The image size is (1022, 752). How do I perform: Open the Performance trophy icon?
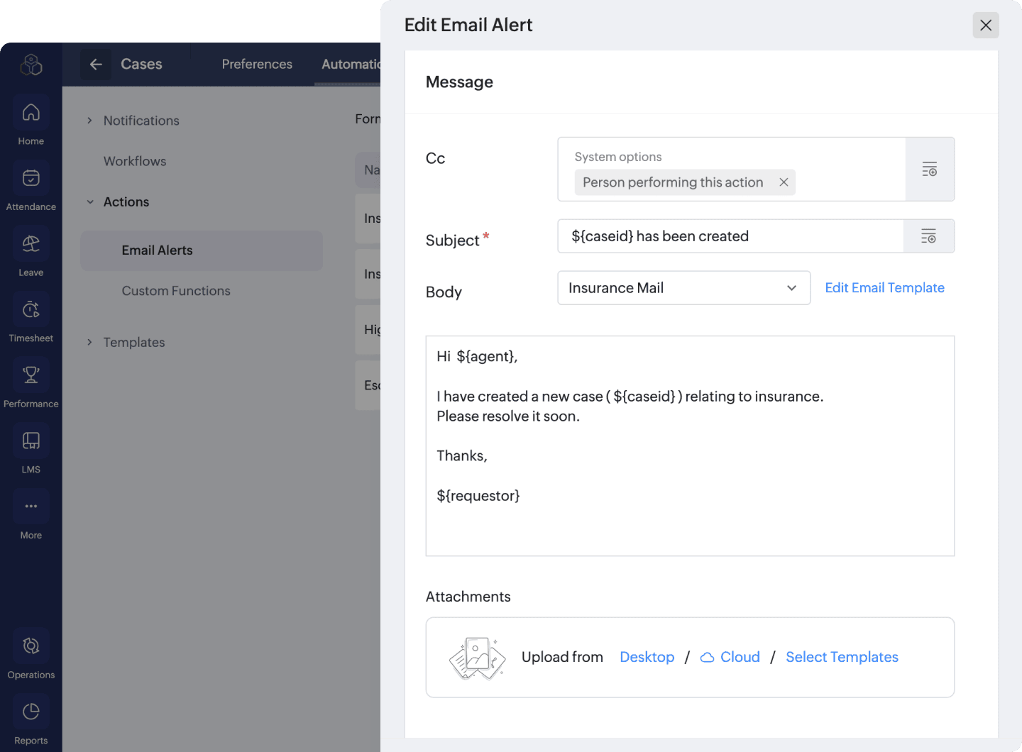pyautogui.click(x=31, y=375)
